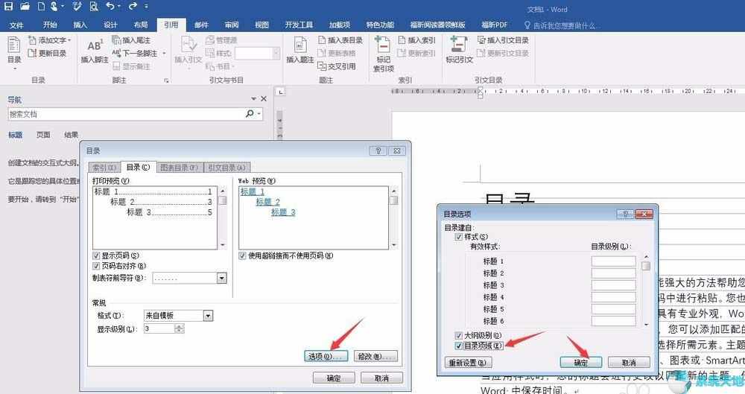Click the 选项 button

tap(325, 356)
